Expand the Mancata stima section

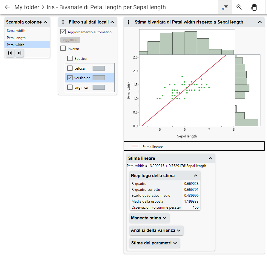click(149, 218)
